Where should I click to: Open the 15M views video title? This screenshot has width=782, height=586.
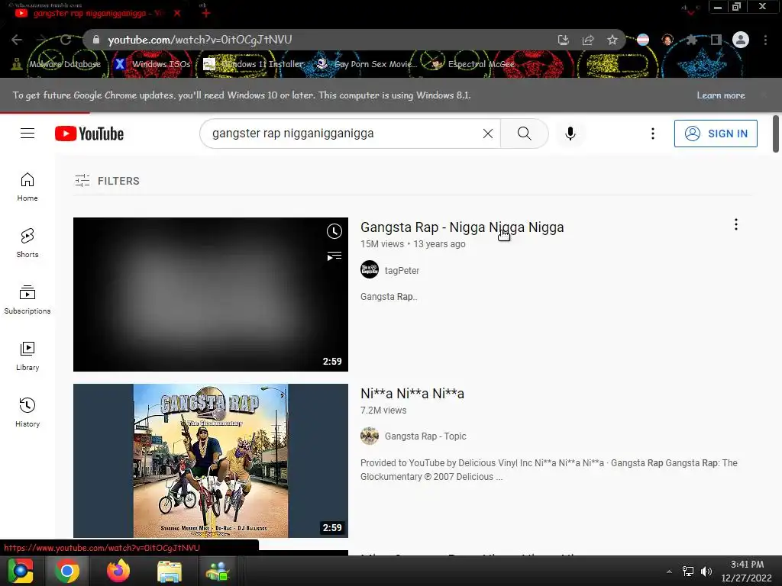(462, 227)
